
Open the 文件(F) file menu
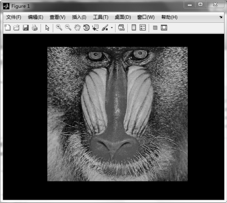(x=14, y=17)
